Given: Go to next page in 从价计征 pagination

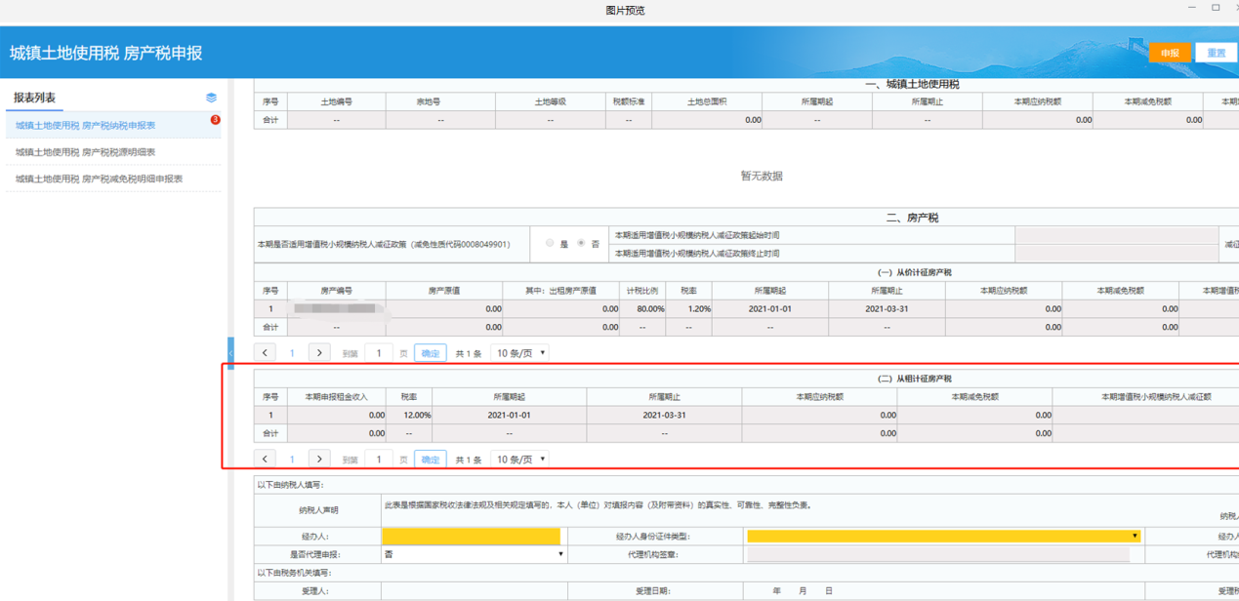Looking at the screenshot, I should click(x=319, y=353).
